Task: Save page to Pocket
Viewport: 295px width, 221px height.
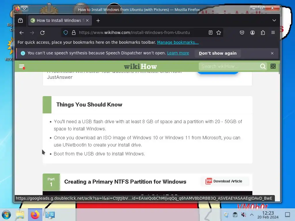Action: pyautogui.click(x=242, y=33)
